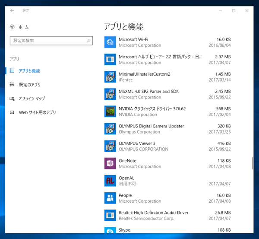This screenshot has width=259, height=239.
Task: Select Microsoft ヘルプ ビューアー 2.2 entry
Action: tap(161, 57)
